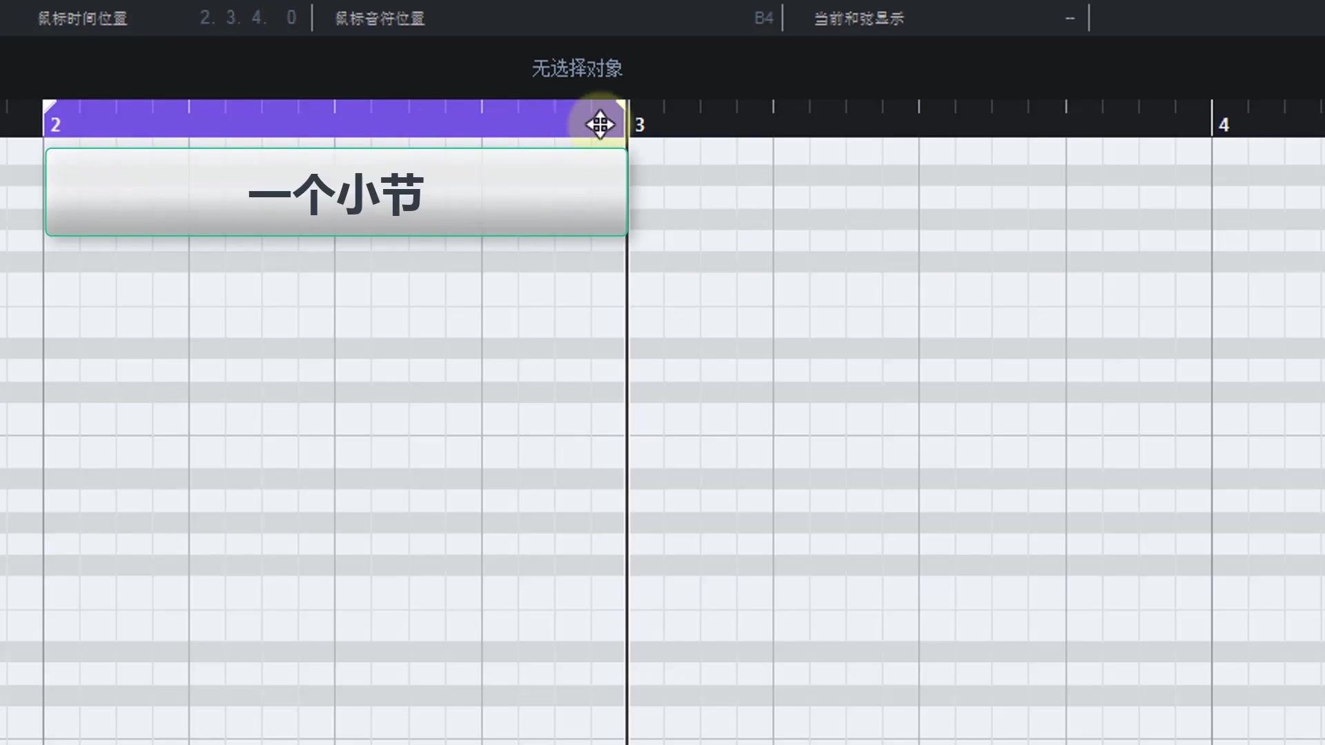Select the white triangle handle at the loop start
Viewport: 1325px width, 745px height.
coord(50,105)
